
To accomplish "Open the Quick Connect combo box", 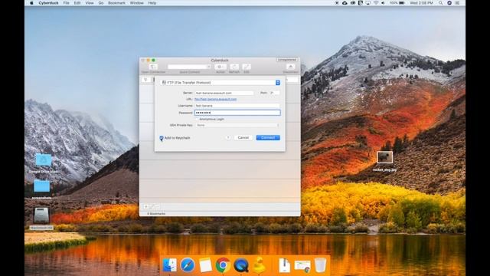I will coord(189,67).
